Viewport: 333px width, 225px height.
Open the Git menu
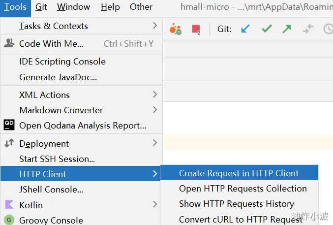pyautogui.click(x=41, y=7)
